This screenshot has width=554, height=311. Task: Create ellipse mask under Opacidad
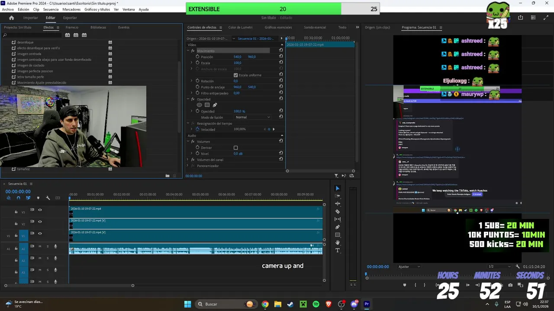coord(200,105)
